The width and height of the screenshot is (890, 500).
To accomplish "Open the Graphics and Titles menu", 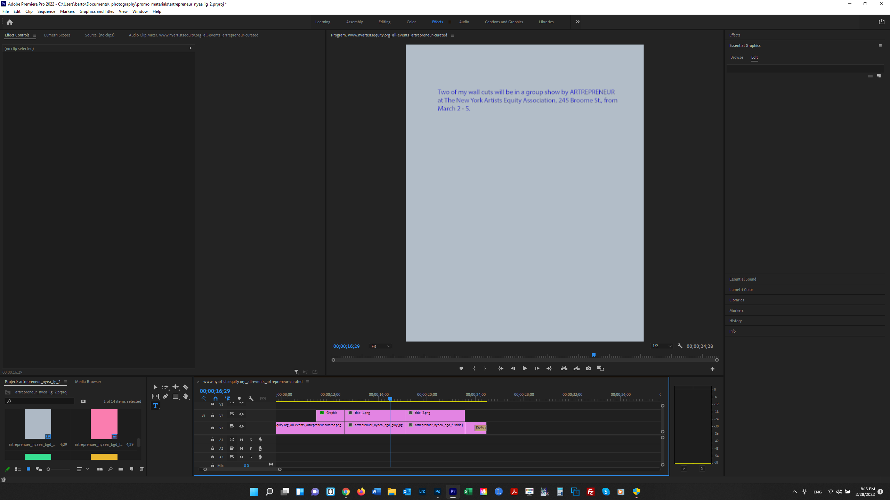I will [x=97, y=11].
